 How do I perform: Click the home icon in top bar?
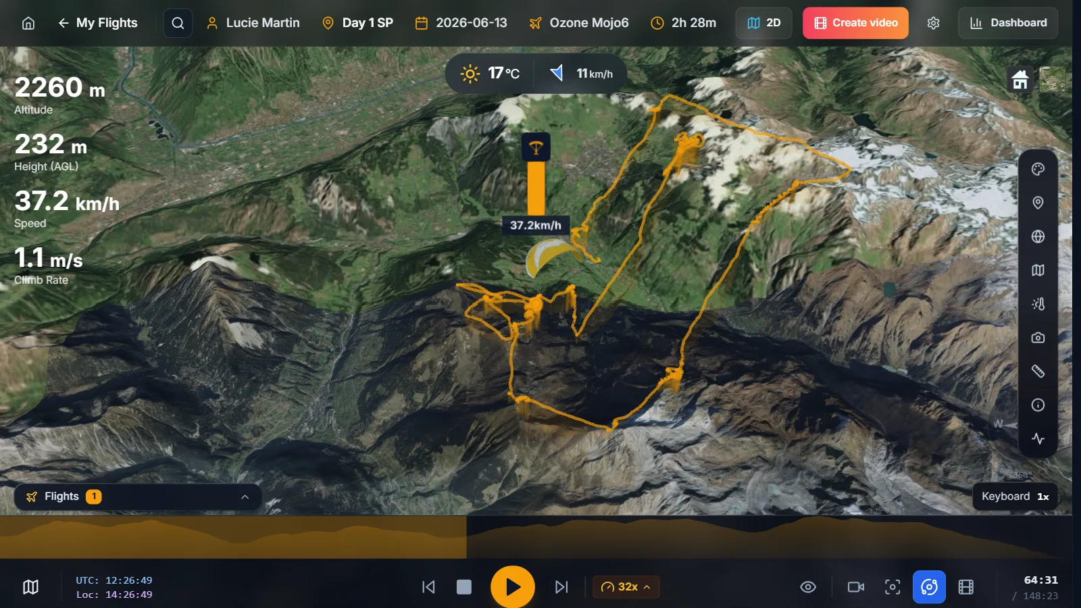[28, 23]
